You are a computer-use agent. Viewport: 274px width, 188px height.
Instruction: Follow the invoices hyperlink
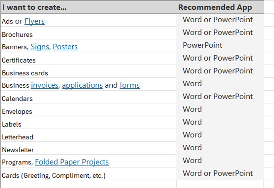pos(45,85)
